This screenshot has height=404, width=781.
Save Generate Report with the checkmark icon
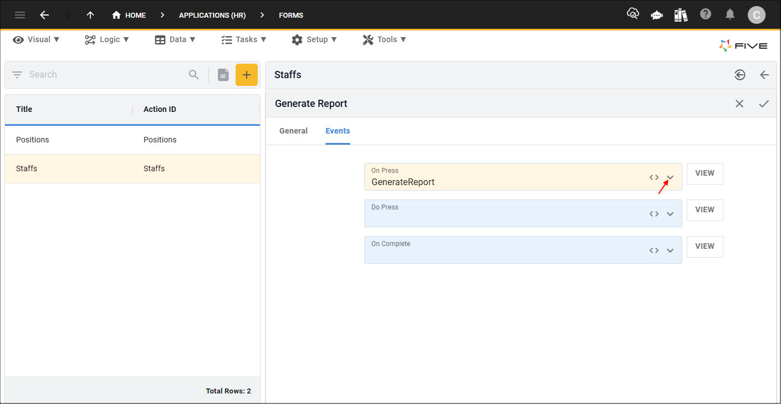pos(764,104)
